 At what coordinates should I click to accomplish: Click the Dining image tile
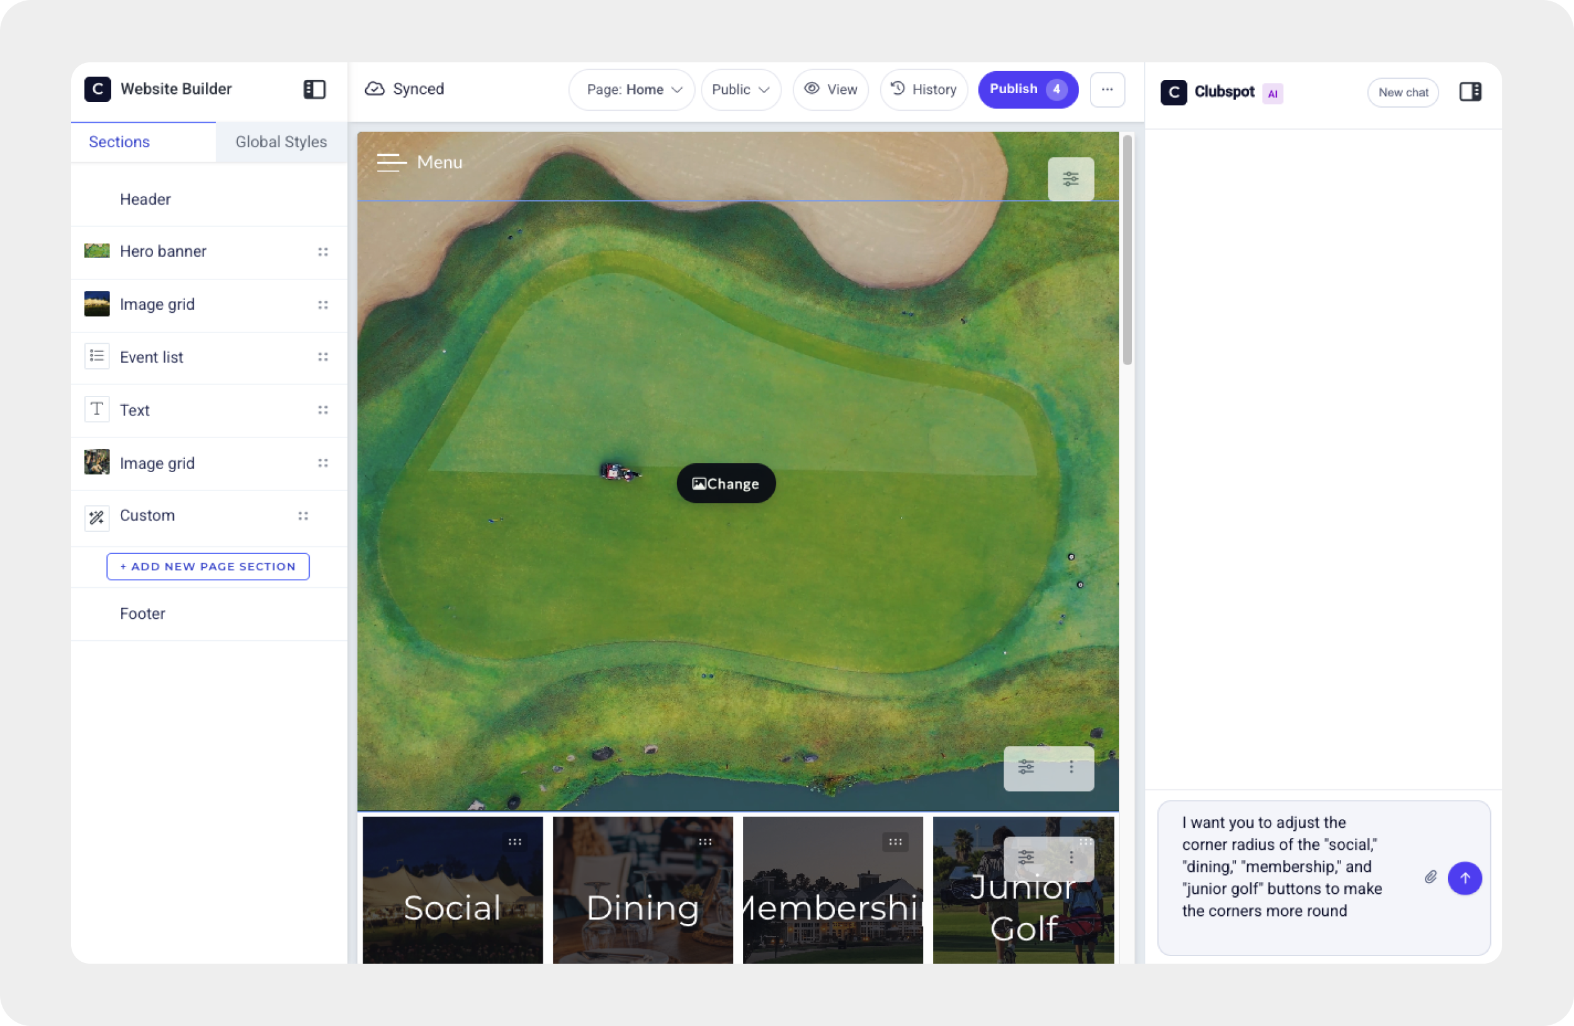click(x=642, y=890)
